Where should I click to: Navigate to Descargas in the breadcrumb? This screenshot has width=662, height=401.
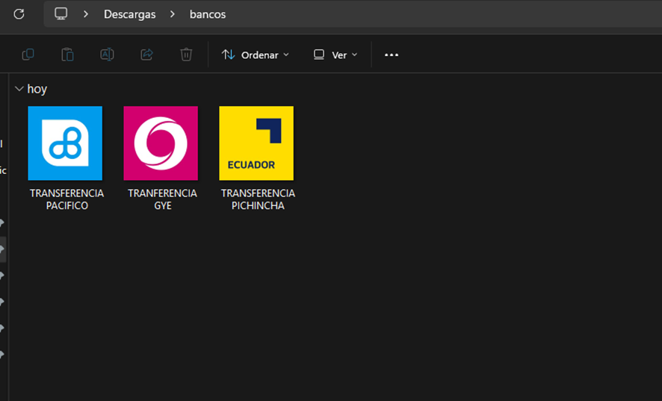129,14
